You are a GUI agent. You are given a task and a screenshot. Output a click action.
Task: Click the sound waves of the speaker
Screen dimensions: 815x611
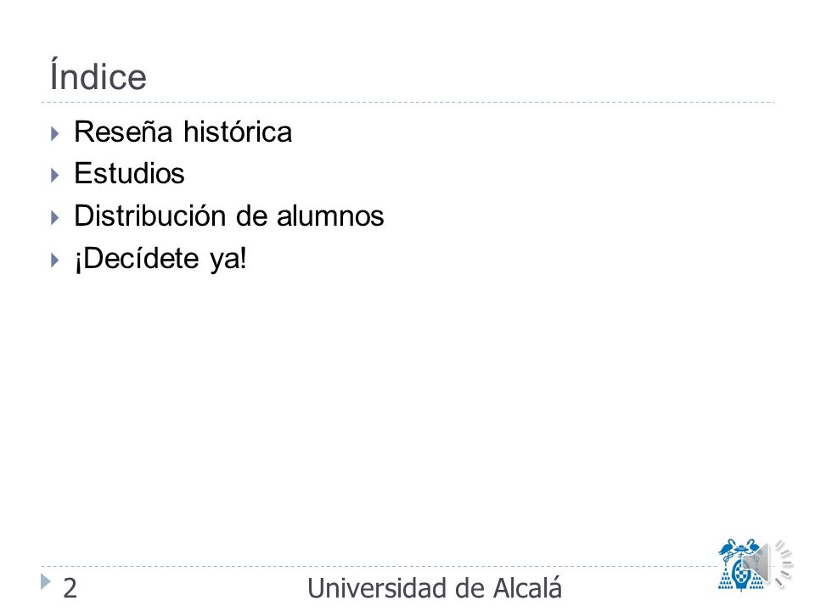[784, 564]
